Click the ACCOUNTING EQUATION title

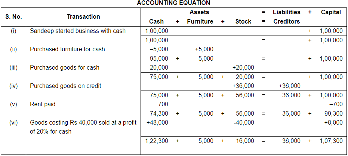tap(173, 3)
